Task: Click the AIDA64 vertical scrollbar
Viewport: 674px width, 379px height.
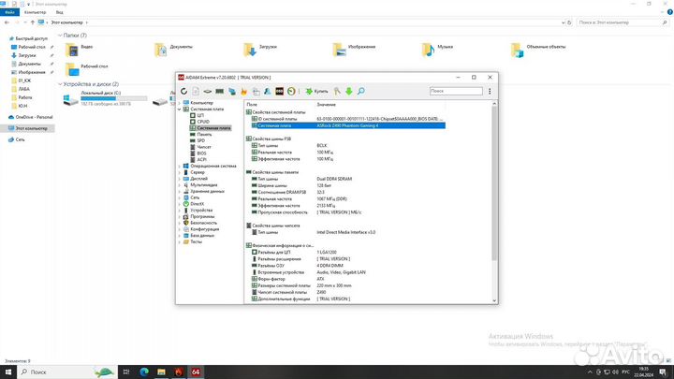Action: 494,182
